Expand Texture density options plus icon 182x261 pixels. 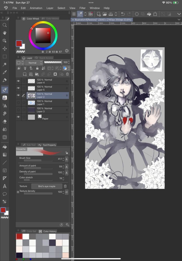point(18,192)
